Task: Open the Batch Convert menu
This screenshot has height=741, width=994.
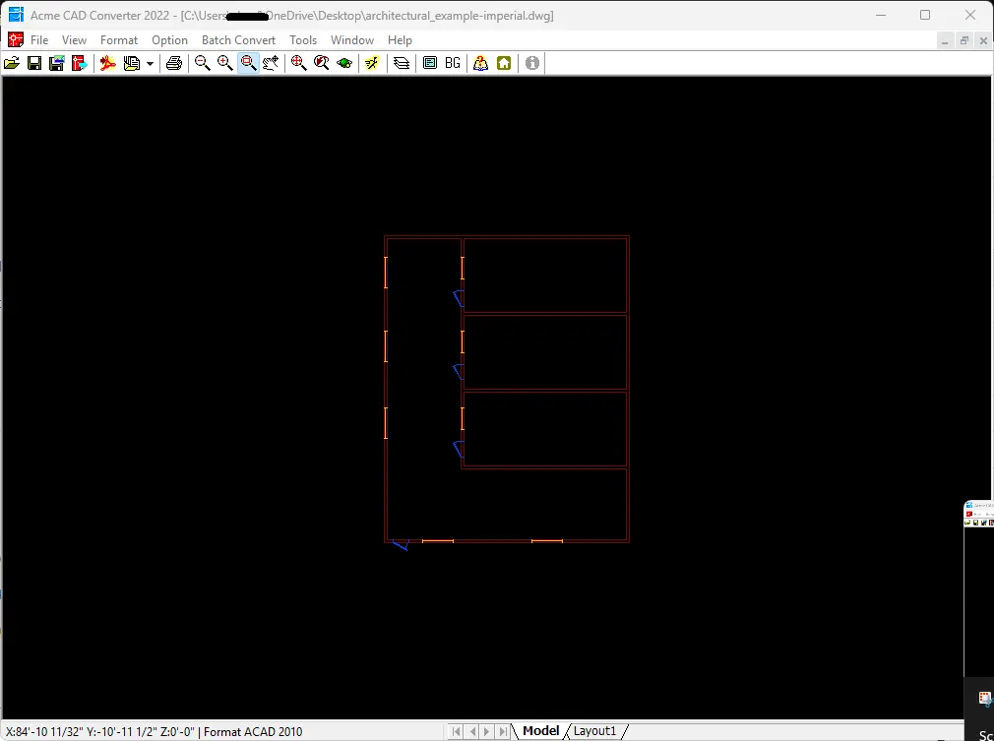Action: [238, 40]
